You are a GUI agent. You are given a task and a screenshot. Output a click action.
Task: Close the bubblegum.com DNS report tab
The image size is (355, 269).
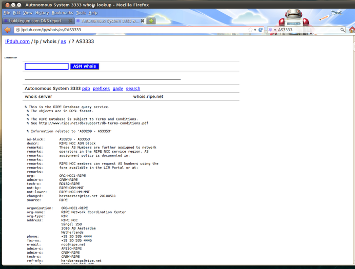click(x=70, y=21)
